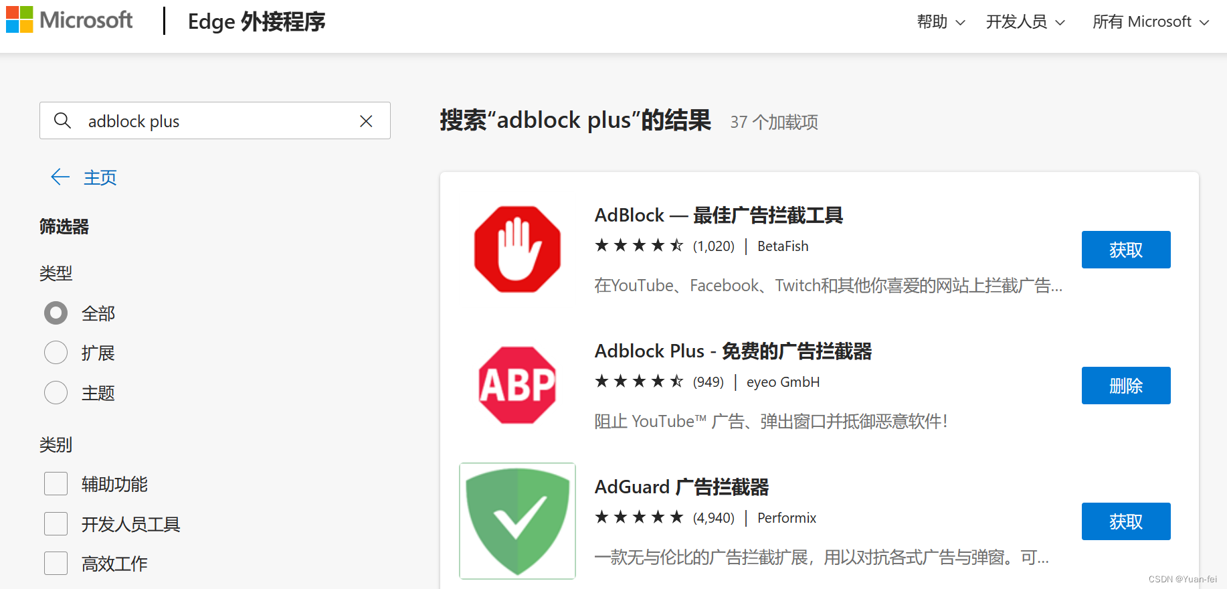This screenshot has width=1227, height=589.
Task: Click the (949) review count
Action: tap(709, 382)
